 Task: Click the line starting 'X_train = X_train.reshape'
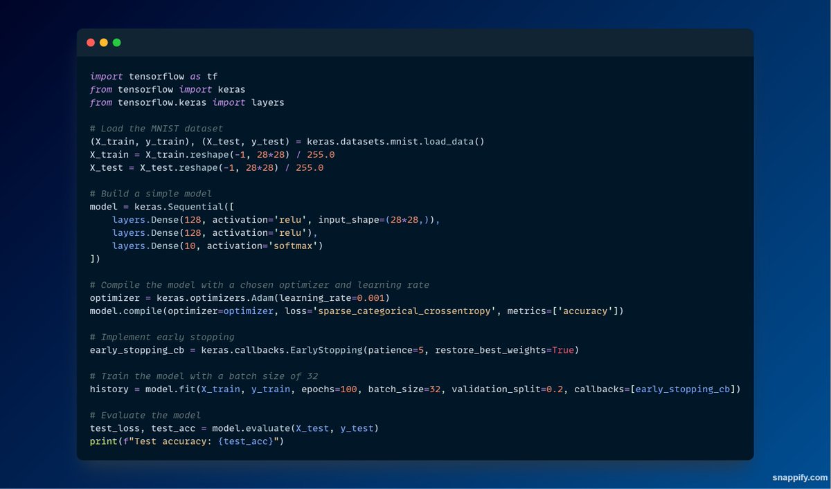pos(212,154)
